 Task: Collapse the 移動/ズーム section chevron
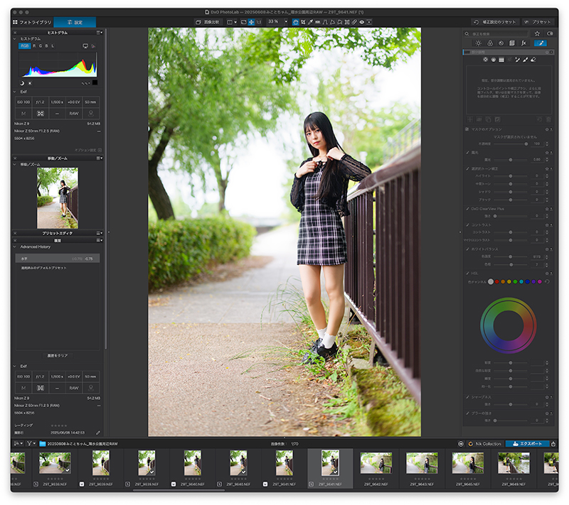pyautogui.click(x=15, y=165)
